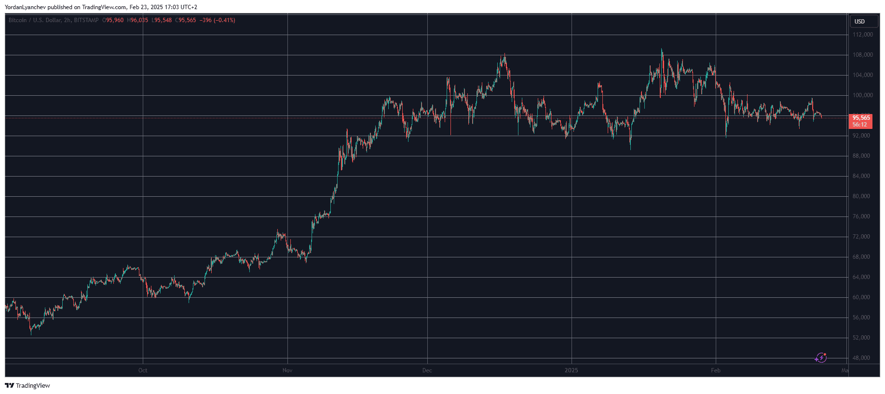Image resolution: width=885 pixels, height=394 pixels.
Task: Click the purple lightning bolt icon
Action: pos(821,357)
